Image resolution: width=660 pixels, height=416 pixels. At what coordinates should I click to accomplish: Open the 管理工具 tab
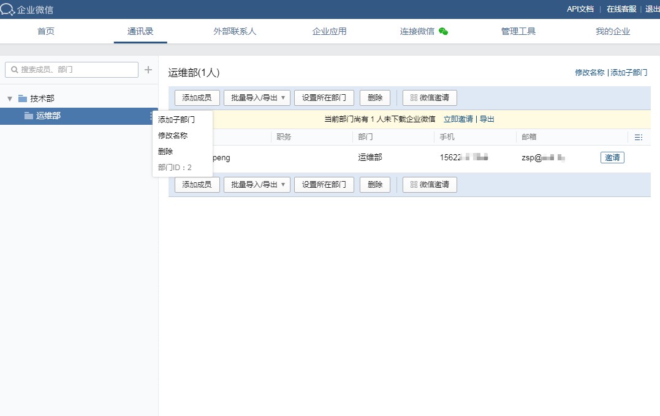coord(518,32)
